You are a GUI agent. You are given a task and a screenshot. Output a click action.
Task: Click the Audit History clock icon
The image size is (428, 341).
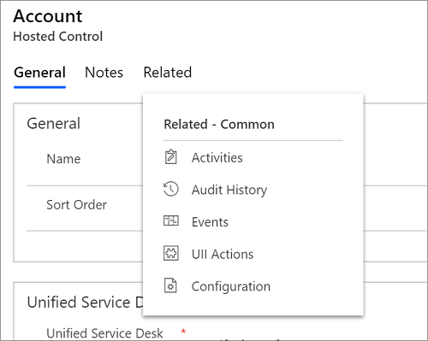171,189
